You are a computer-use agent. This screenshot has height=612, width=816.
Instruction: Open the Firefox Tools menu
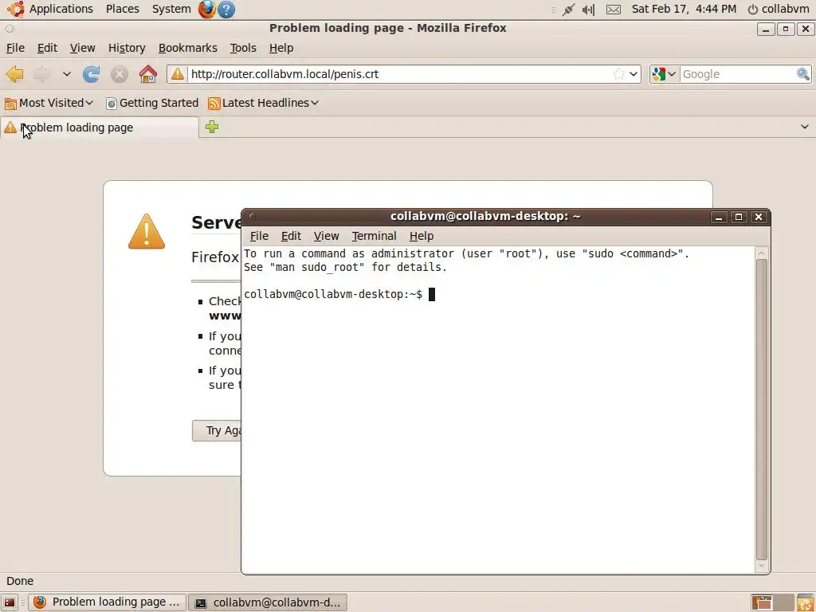pos(243,48)
